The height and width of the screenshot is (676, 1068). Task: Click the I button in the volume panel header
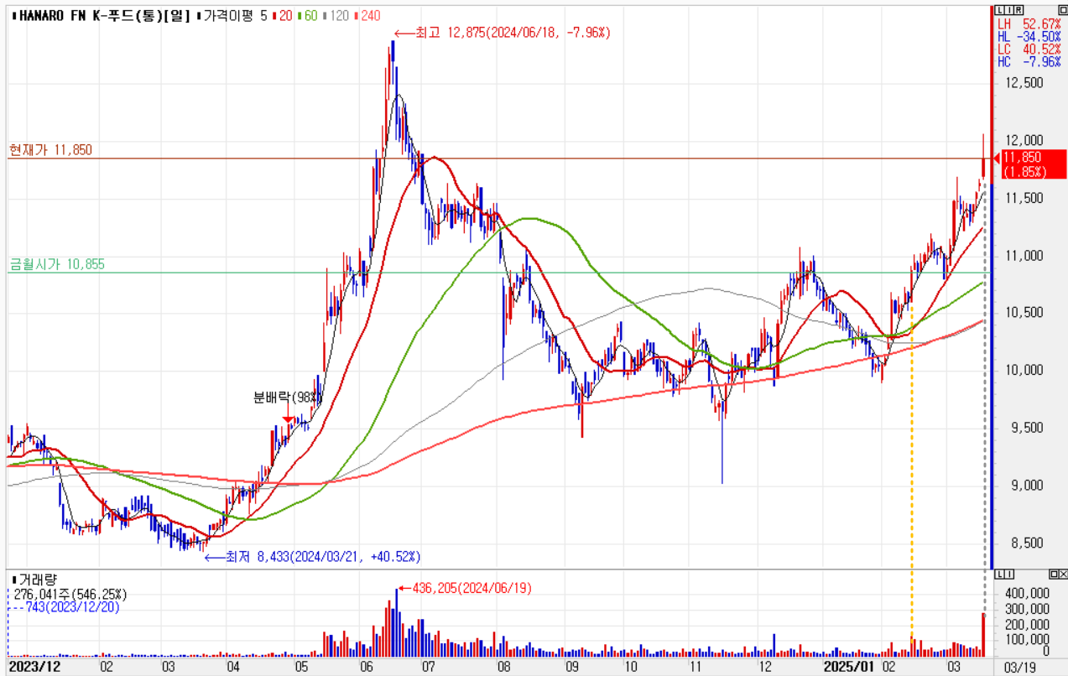coord(1008,575)
